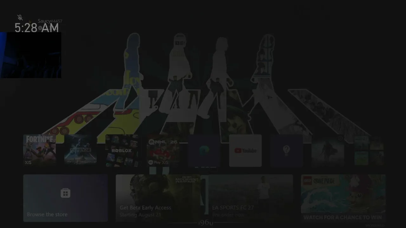The height and width of the screenshot is (228, 406).
Task: Click the 5:28 AM clock
Action: 37,28
